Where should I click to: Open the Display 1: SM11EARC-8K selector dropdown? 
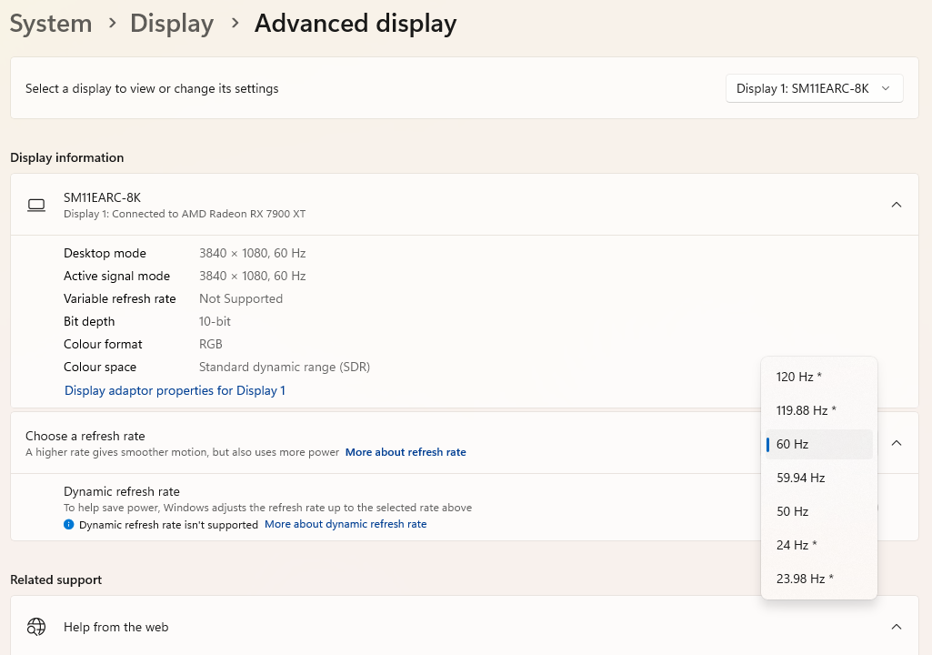[x=815, y=88]
